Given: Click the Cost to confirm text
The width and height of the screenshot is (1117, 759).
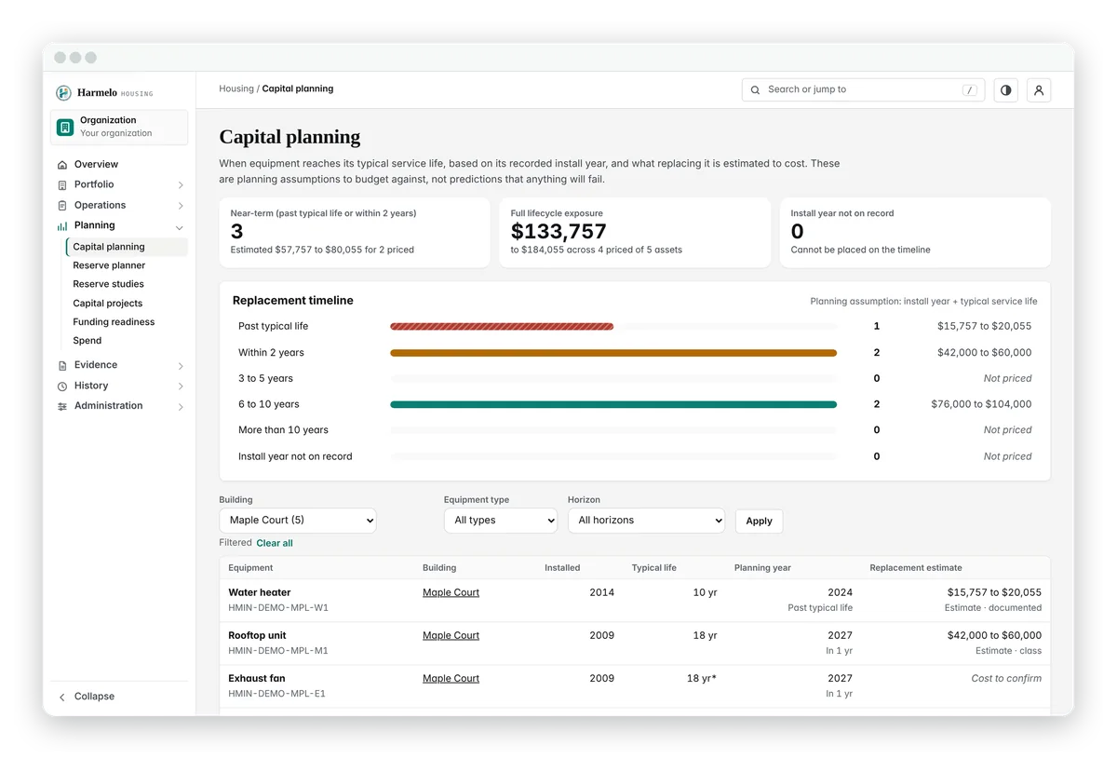Looking at the screenshot, I should (x=1006, y=679).
